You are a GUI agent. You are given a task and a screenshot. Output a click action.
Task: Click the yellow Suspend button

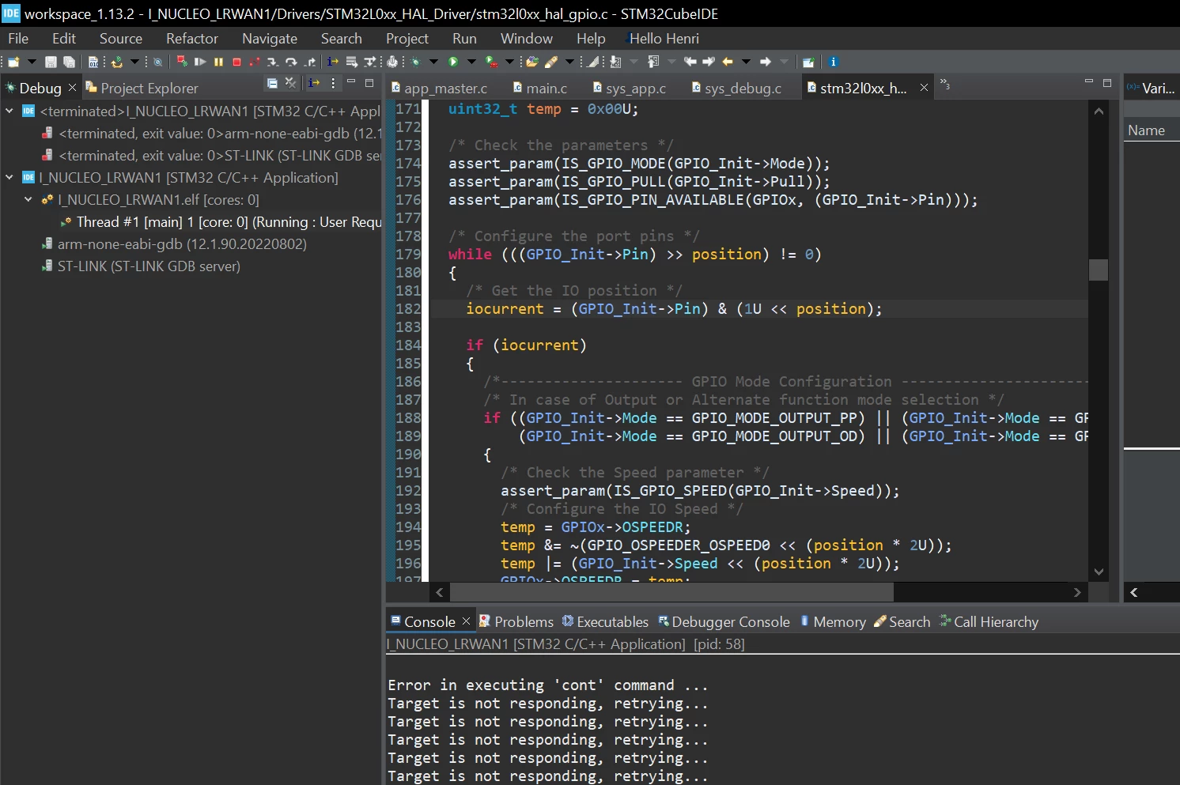click(218, 62)
